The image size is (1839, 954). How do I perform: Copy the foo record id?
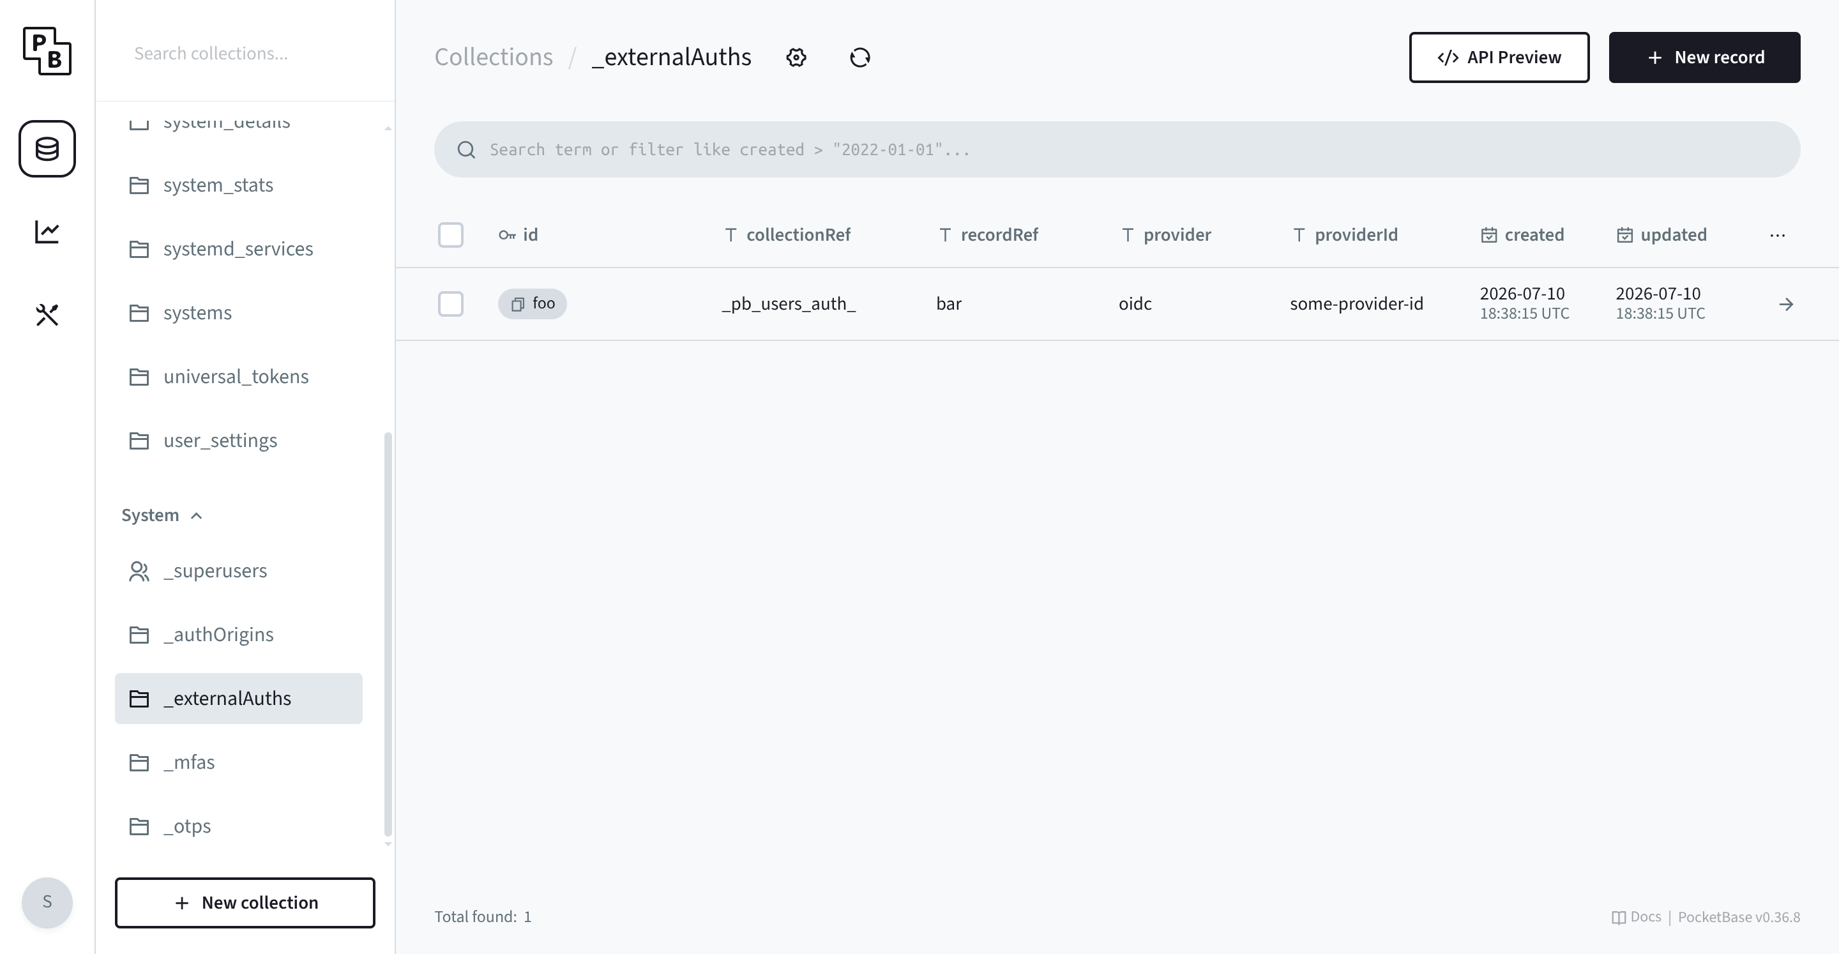518,304
